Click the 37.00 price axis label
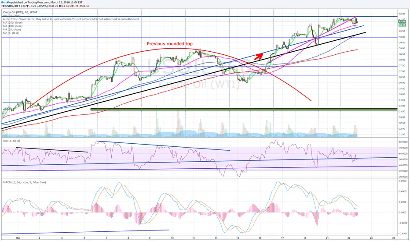 [402, 71]
